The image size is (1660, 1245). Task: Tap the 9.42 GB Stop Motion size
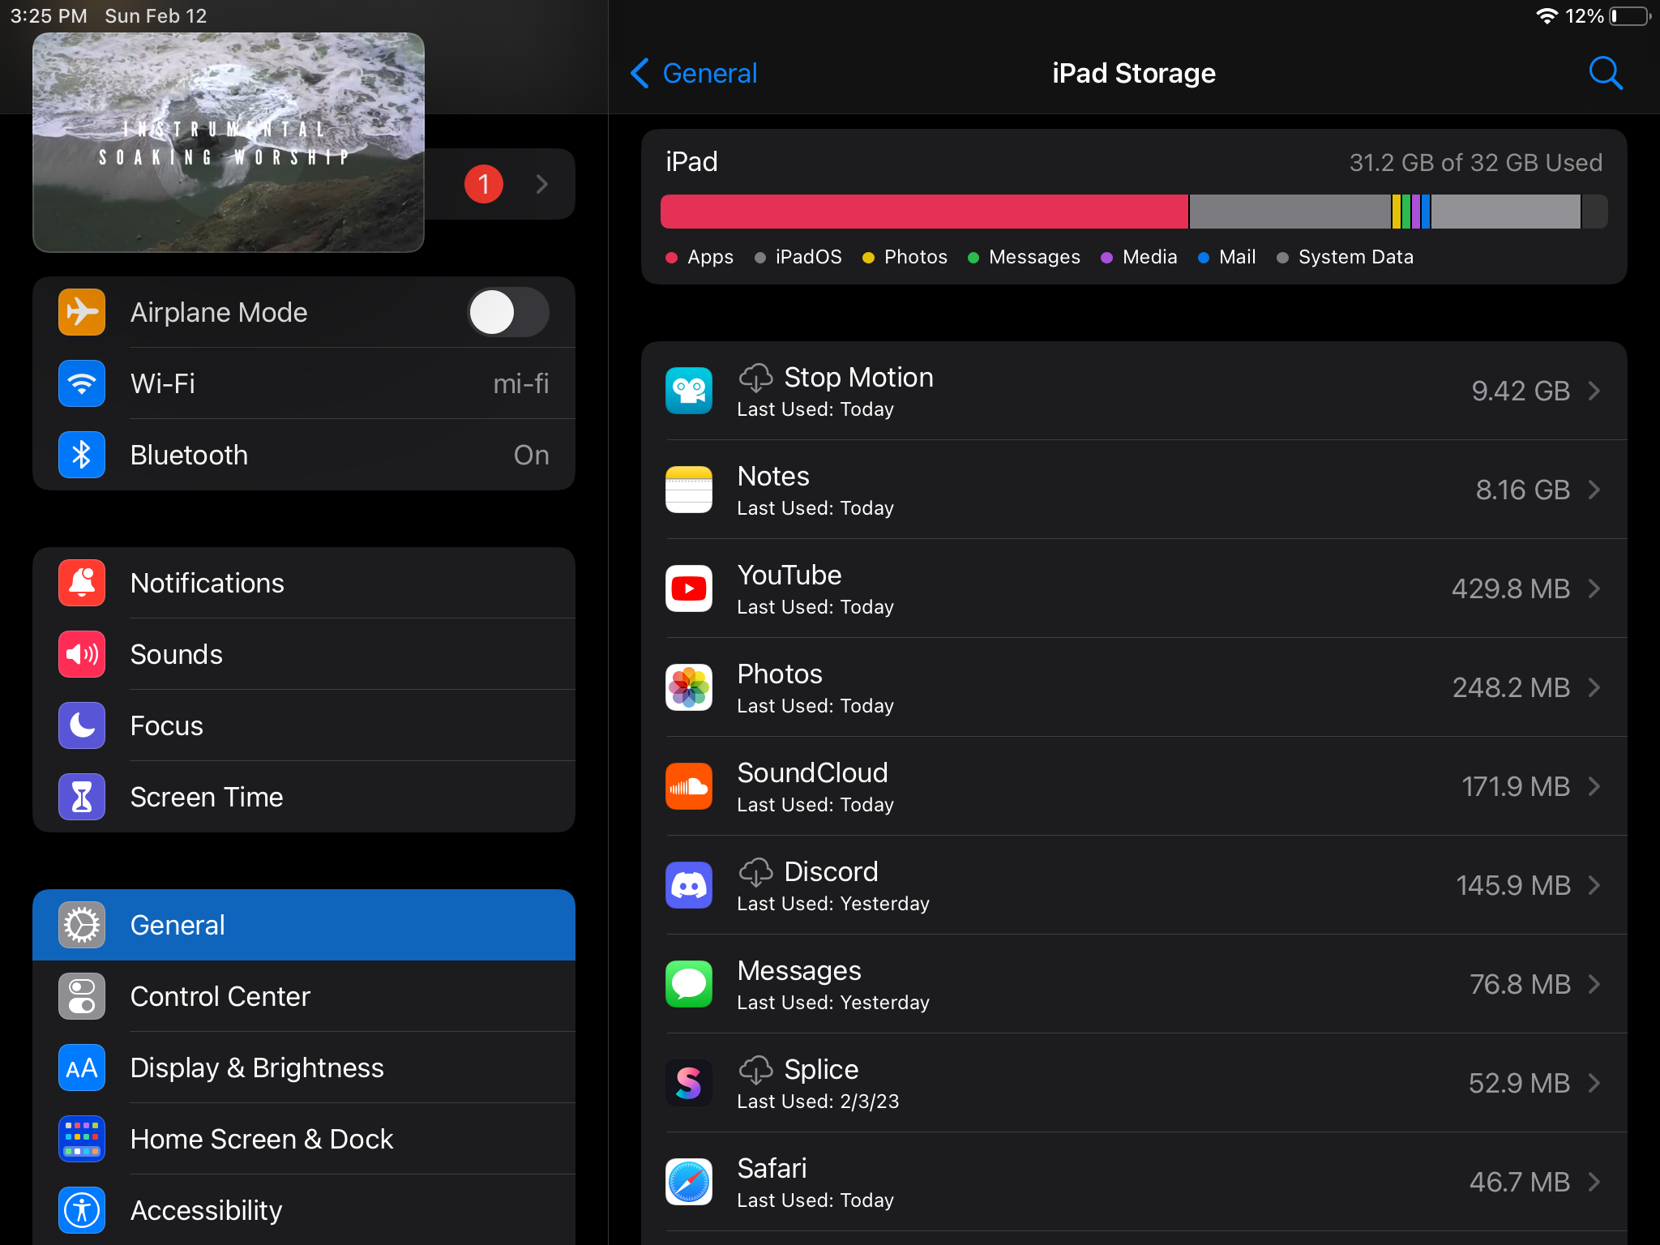(x=1521, y=391)
